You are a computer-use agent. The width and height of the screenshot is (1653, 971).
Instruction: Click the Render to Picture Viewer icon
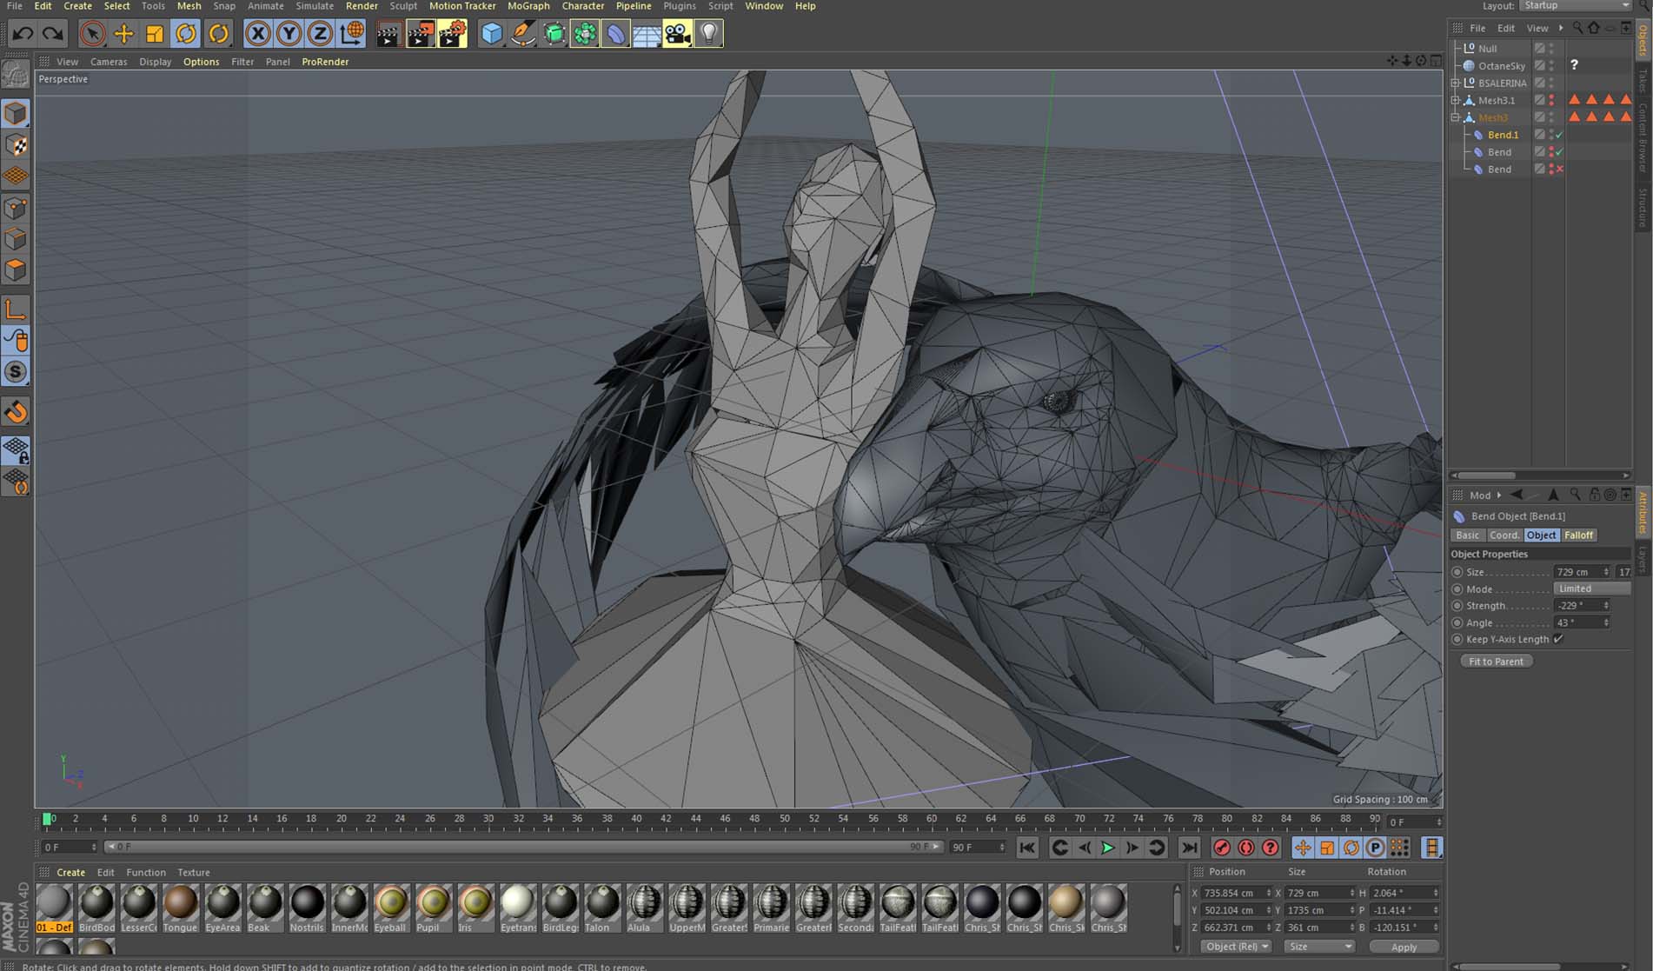(421, 34)
